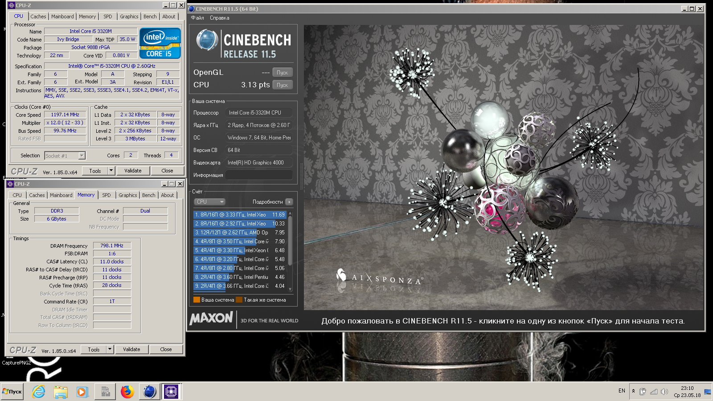The height and width of the screenshot is (401, 713).
Task: Open upper CPU-Z Tools dropdown arrow
Action: point(111,171)
